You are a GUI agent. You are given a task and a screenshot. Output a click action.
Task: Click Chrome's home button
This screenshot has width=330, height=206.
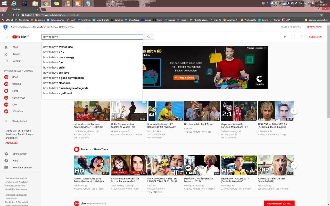click(18, 15)
